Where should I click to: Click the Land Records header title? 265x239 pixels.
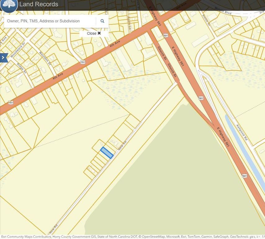38,4
